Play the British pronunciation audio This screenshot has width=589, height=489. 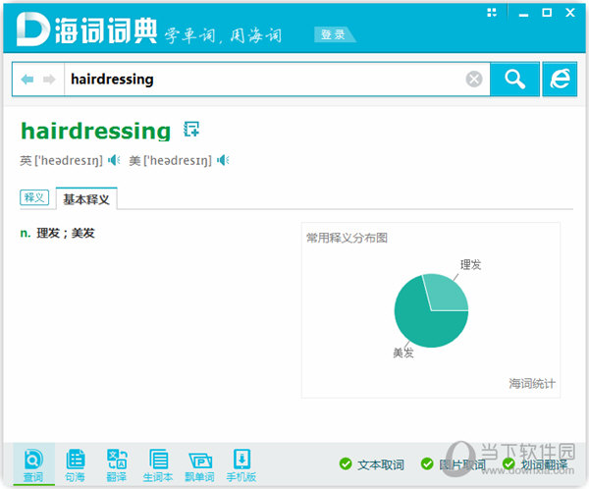pyautogui.click(x=114, y=160)
